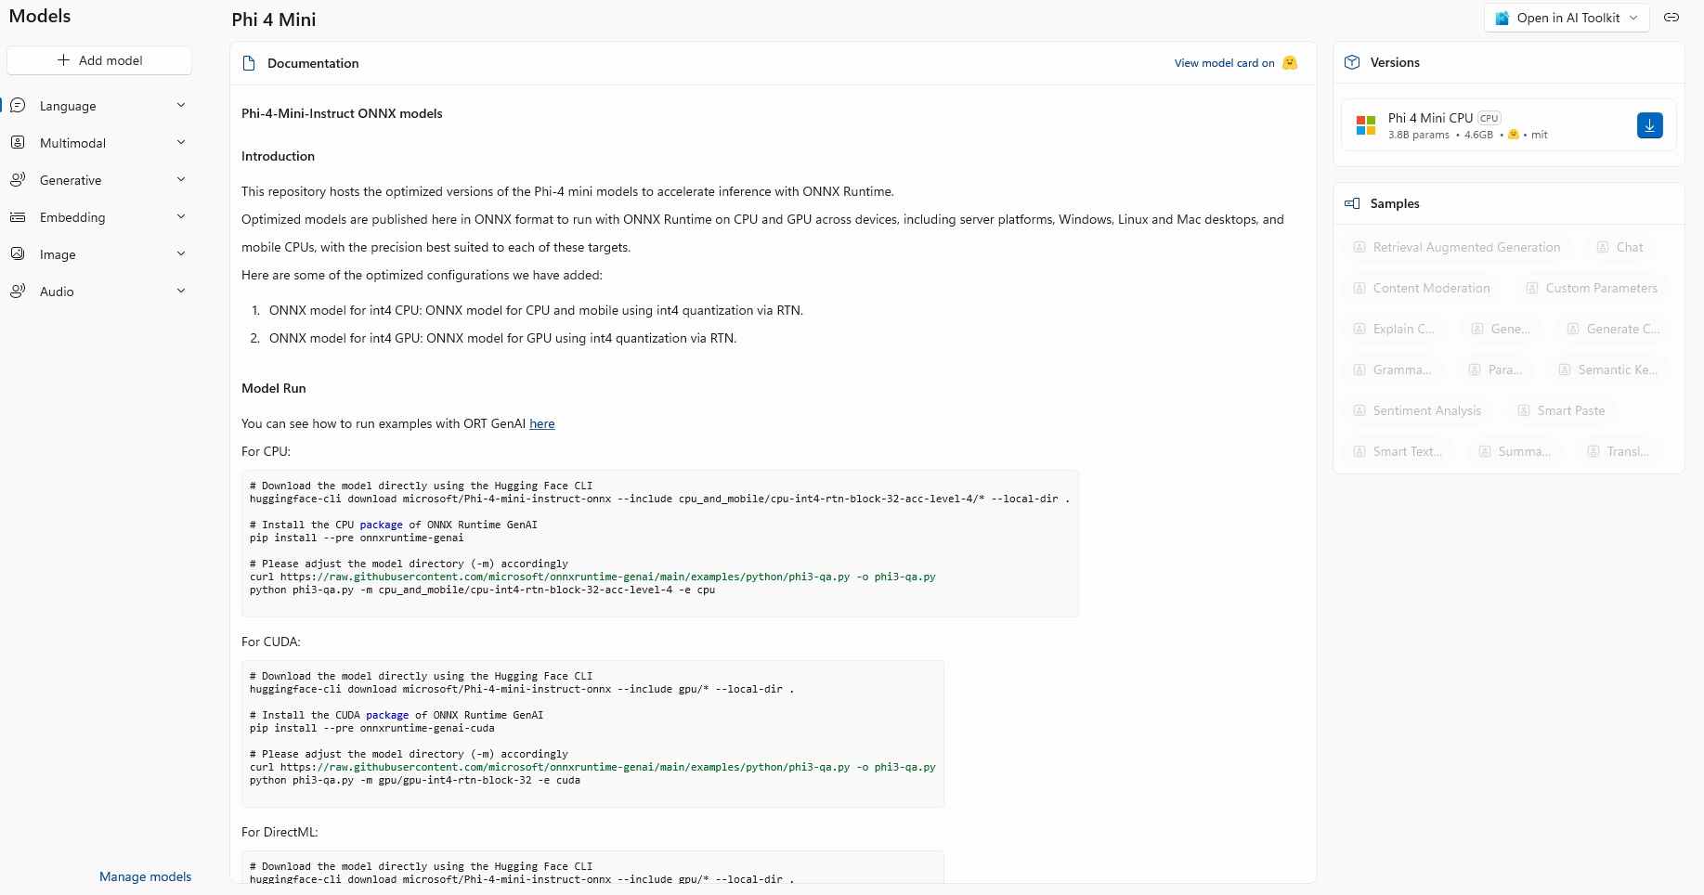
Task: Open the 'here' ORT GenAI examples link
Action: pyautogui.click(x=542, y=423)
